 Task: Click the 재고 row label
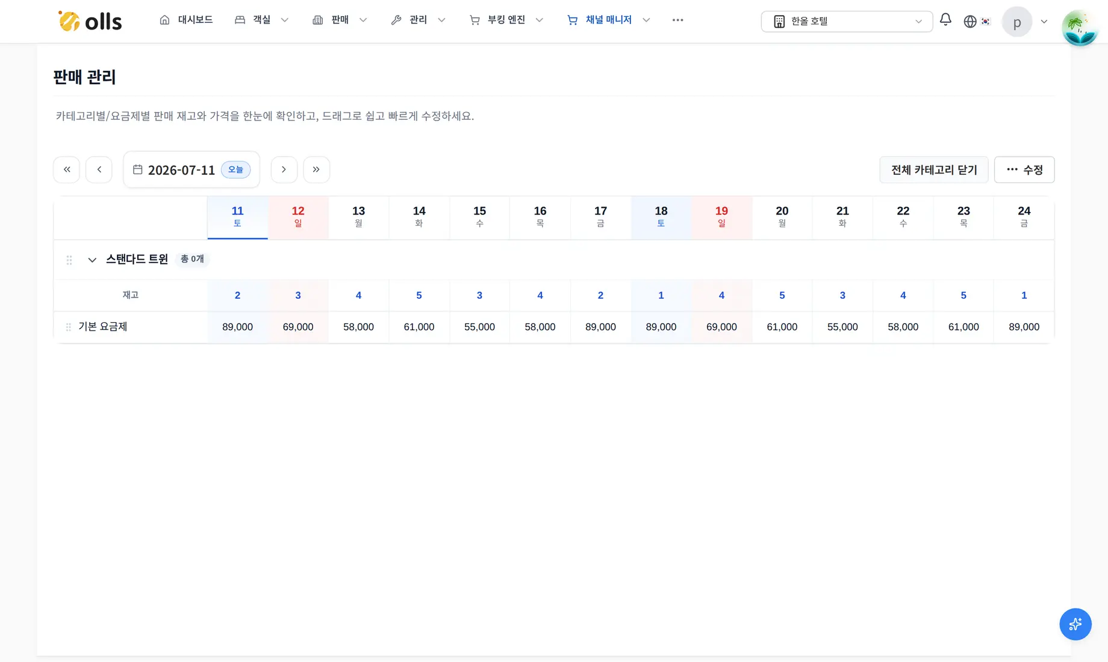(x=131, y=295)
